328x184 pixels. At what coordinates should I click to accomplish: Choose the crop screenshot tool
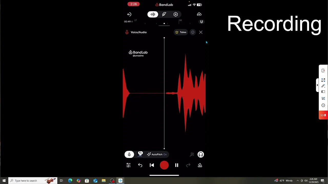323,98
